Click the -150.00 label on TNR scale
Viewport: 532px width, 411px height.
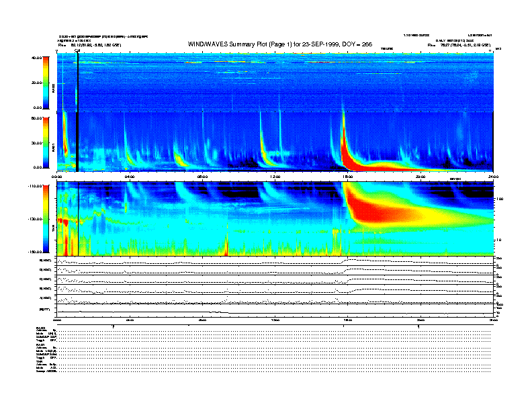(x=36, y=252)
